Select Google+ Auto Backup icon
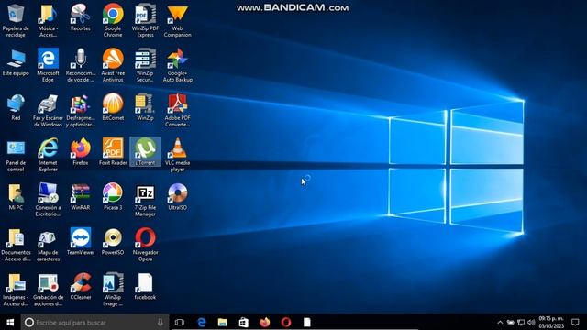The height and width of the screenshot is (330, 587). coord(177,65)
